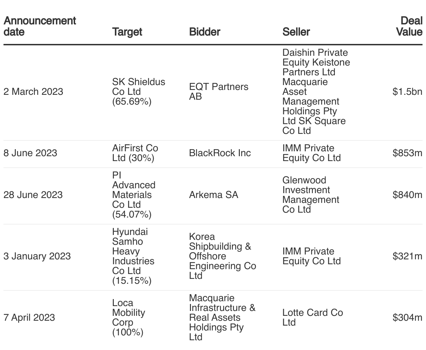Click the Bidder column header
426x350 pixels.
coord(205,32)
